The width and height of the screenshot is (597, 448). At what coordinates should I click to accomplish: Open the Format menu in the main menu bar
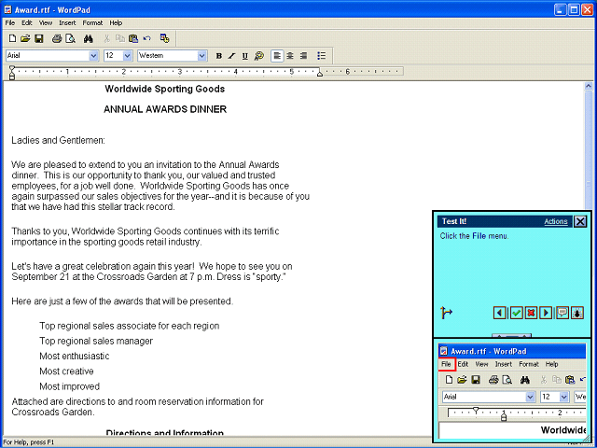tap(92, 22)
